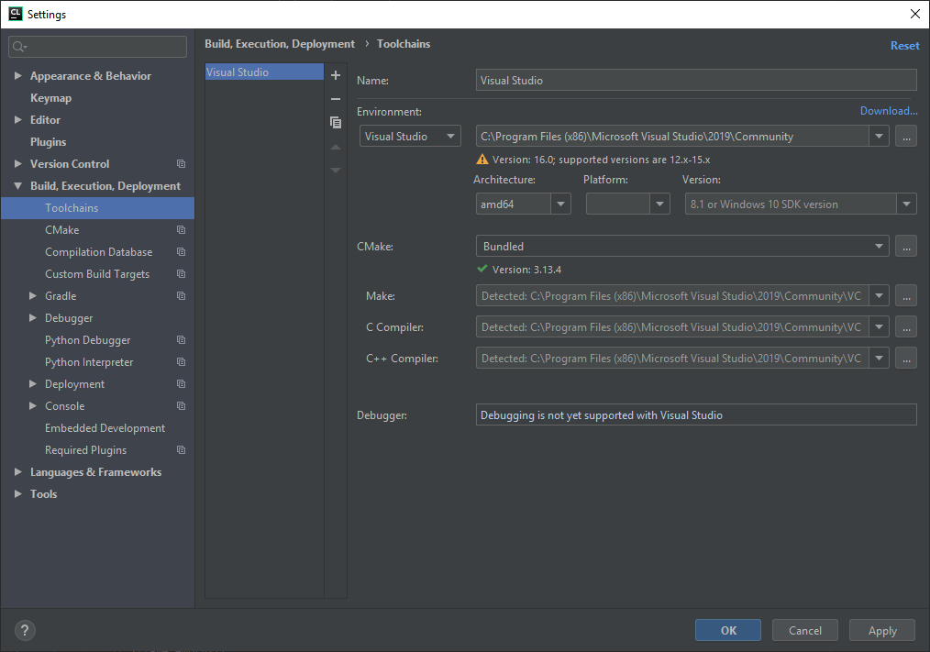Open Embedded Development settings
This screenshot has width=930, height=652.
pos(105,427)
